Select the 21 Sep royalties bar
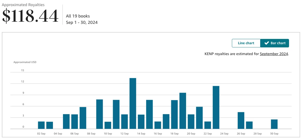Screen dimensions: 302x139 (199, 118)
